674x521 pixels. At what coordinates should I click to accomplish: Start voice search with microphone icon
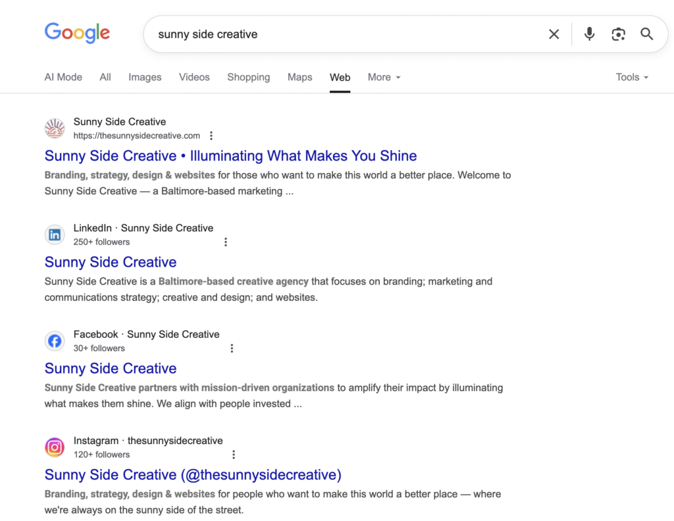pyautogui.click(x=589, y=34)
